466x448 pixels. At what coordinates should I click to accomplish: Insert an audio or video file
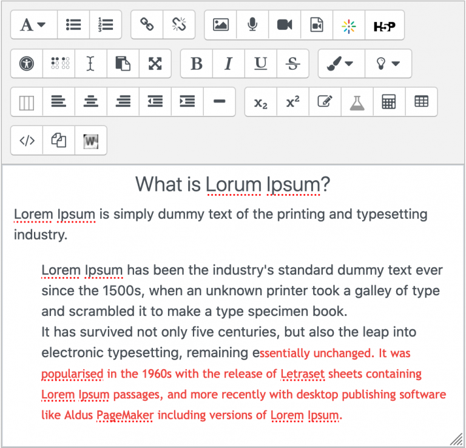pos(317,25)
